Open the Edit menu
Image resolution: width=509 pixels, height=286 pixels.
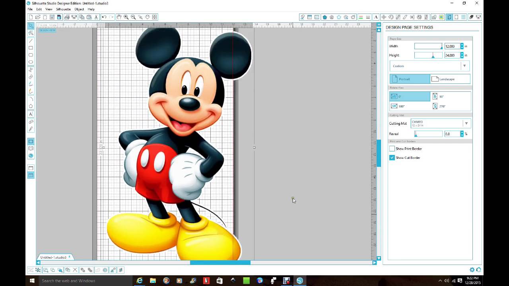point(39,9)
